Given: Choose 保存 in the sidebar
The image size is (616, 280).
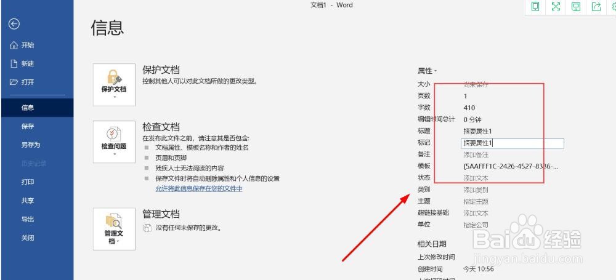Looking at the screenshot, I should point(28,126).
